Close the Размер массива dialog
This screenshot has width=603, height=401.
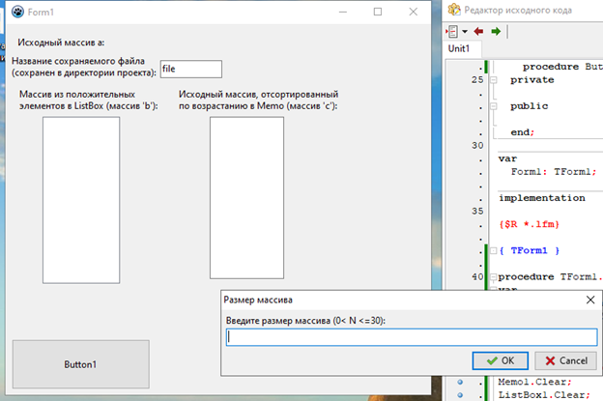590,300
